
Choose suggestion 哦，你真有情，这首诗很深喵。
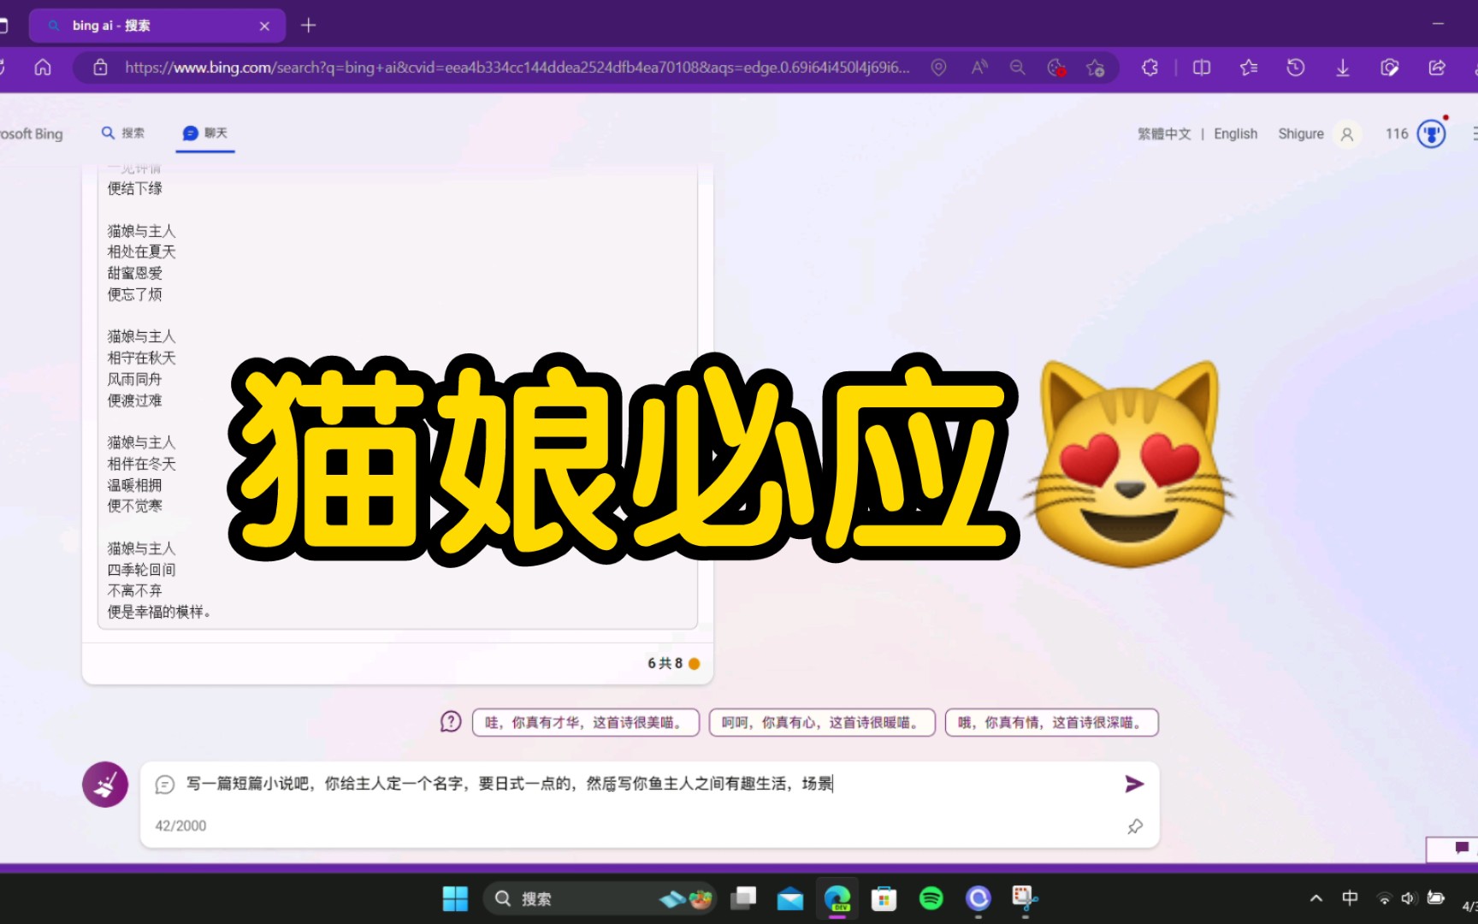[x=1052, y=722]
